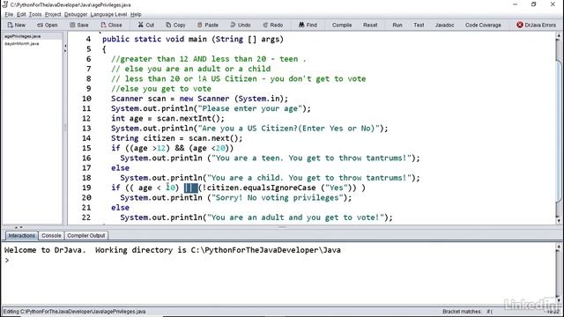Switch to the Interactions tab
The height and width of the screenshot is (317, 564).
[21, 235]
